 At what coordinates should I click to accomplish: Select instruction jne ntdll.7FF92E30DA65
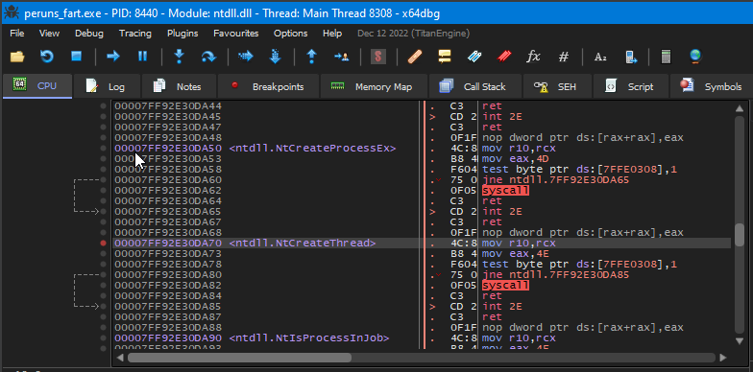[x=555, y=180]
